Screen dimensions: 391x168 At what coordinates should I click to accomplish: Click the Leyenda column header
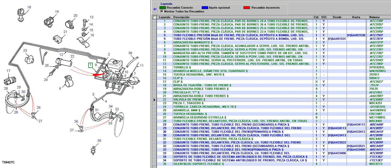[x=164, y=17]
